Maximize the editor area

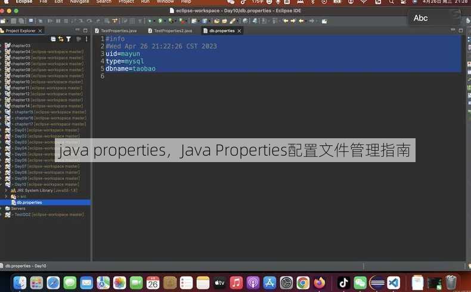461,30
